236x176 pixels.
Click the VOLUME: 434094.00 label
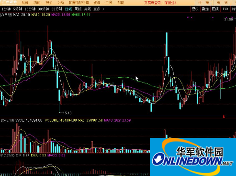pos(61,120)
